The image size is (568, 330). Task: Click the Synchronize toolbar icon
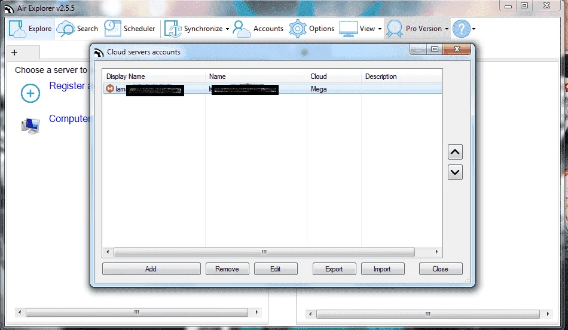coord(173,29)
